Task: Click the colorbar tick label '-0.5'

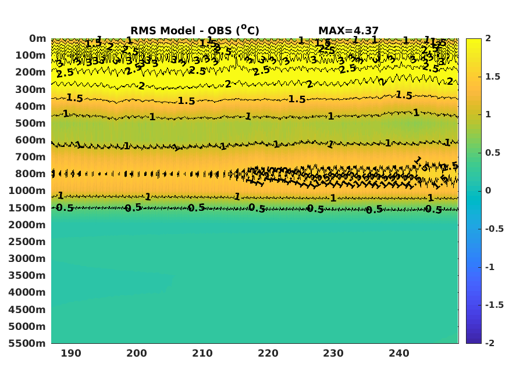Action: click(494, 229)
